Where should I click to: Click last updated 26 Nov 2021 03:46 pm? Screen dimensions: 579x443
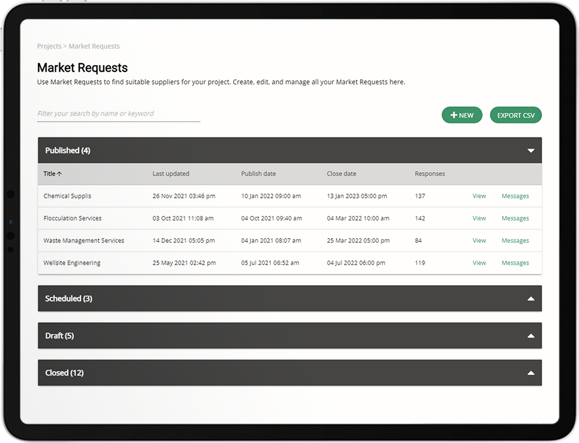184,196
